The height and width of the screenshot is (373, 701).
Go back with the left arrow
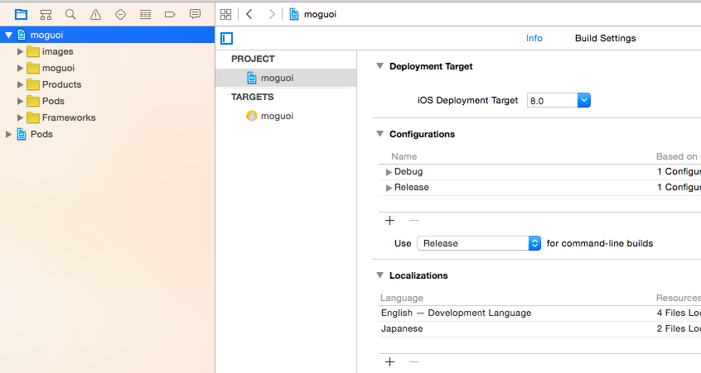tap(249, 14)
